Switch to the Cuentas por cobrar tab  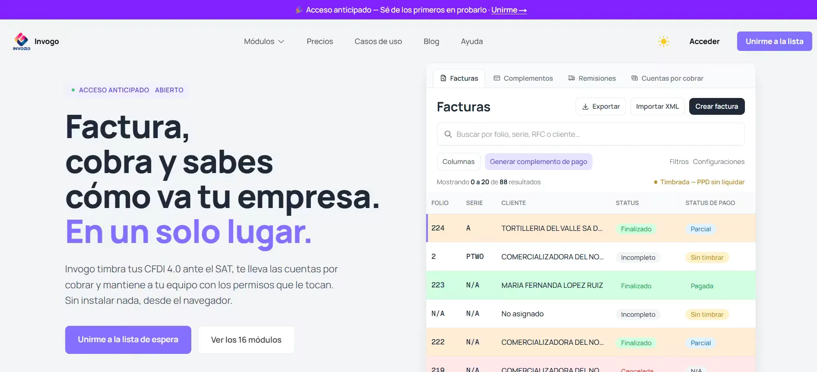667,78
